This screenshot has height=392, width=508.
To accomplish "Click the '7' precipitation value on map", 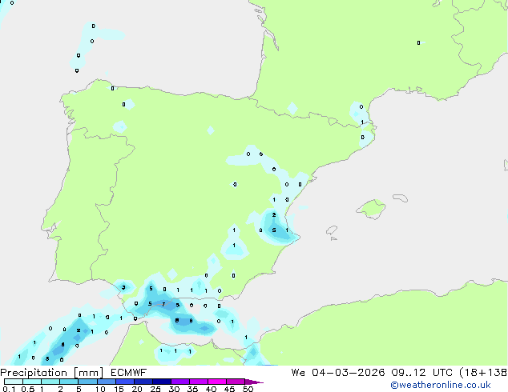I will (163, 304).
